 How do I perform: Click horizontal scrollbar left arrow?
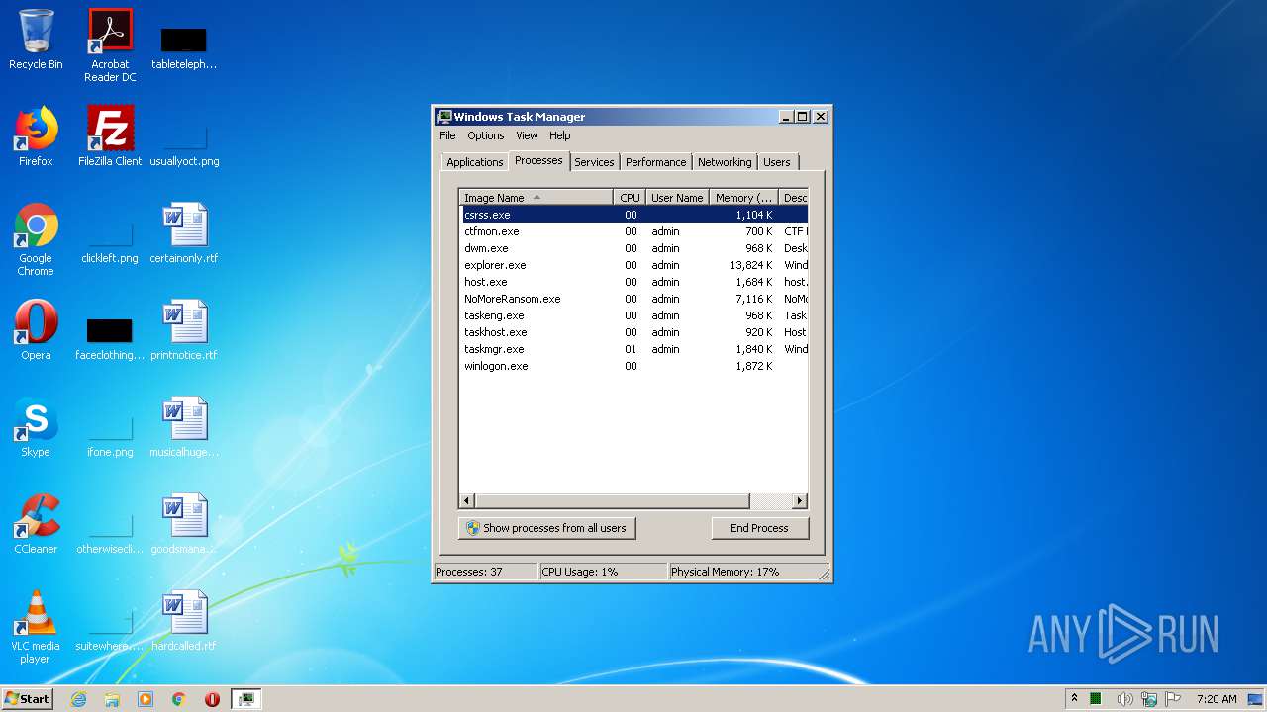[x=467, y=501]
